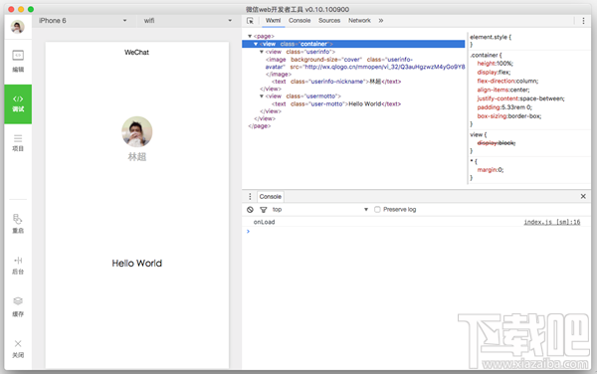Toggle the console filter funnel icon
Image resolution: width=597 pixels, height=374 pixels.
tap(263, 210)
